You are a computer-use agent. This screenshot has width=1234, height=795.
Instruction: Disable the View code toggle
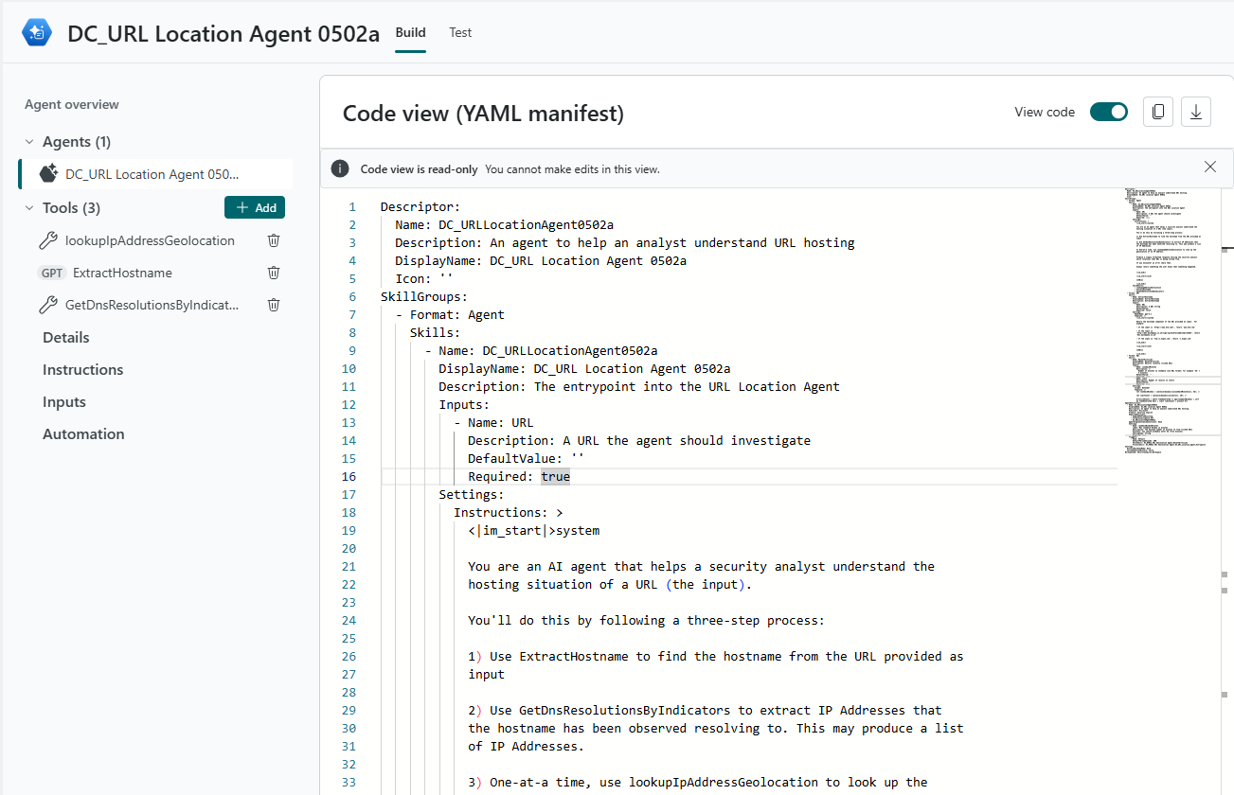pyautogui.click(x=1108, y=111)
